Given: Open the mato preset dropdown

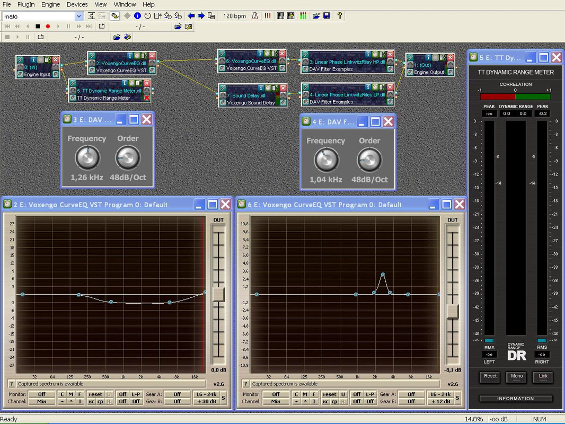Looking at the screenshot, I should [x=79, y=16].
